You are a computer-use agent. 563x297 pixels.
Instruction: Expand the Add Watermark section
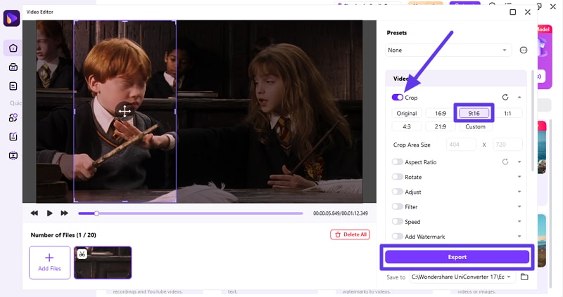(x=519, y=237)
